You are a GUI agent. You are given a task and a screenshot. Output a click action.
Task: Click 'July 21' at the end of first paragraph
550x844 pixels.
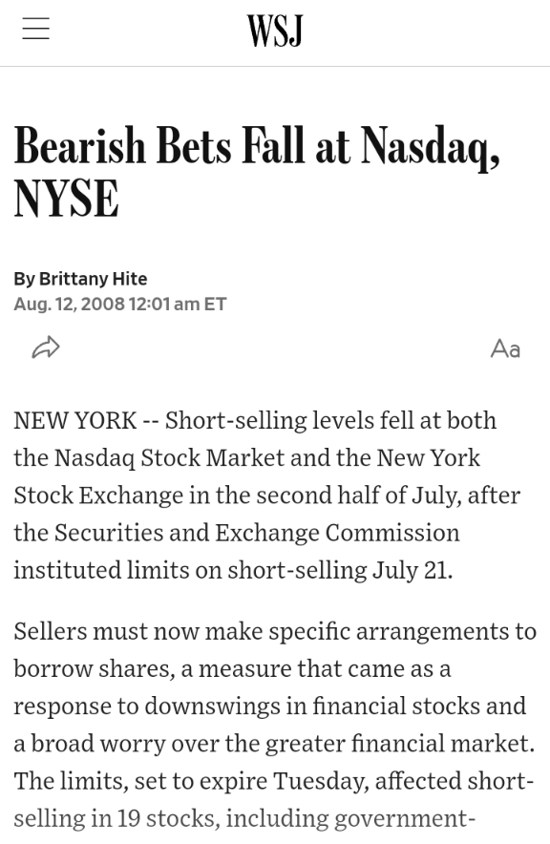[x=412, y=571]
